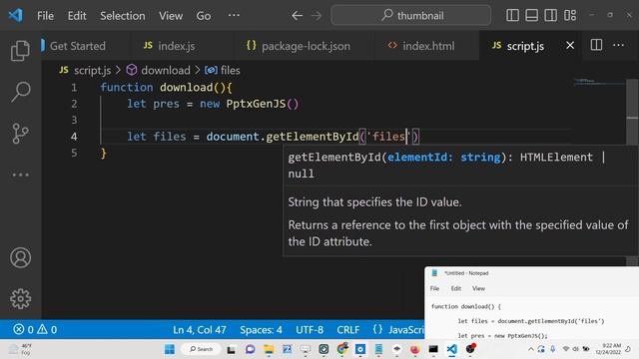Show hidden system tray icons chevron
Screen dimensions: 639x359
coord(530,349)
